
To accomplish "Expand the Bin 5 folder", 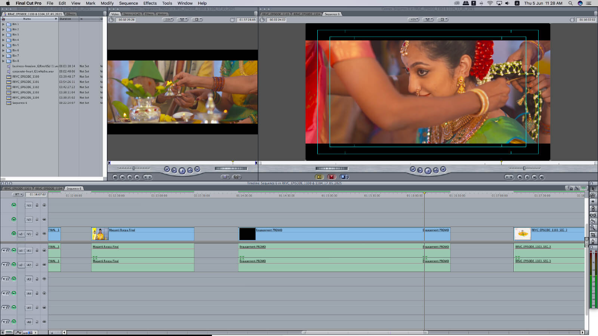I will [3, 45].
